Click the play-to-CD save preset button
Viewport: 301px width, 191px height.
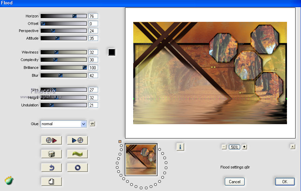pyautogui.click(x=77, y=140)
